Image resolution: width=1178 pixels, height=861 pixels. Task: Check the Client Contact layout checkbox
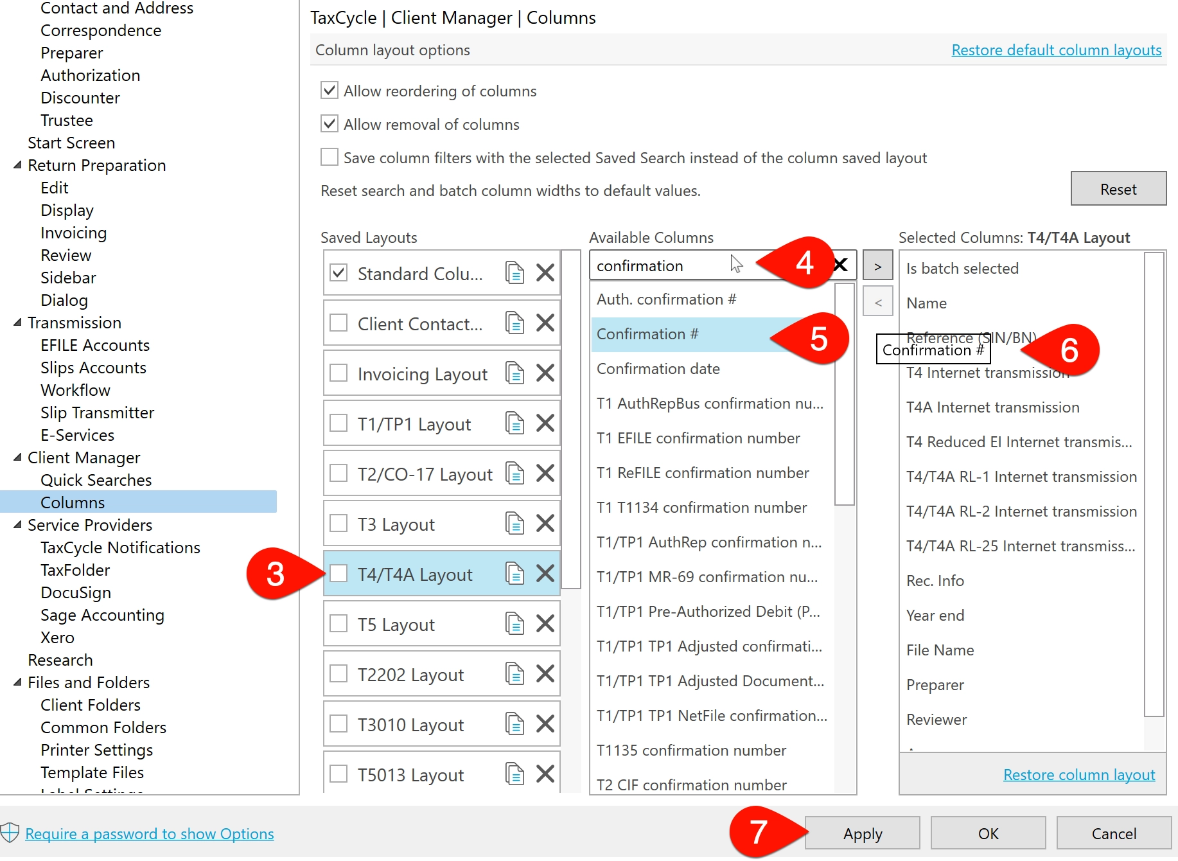click(338, 323)
